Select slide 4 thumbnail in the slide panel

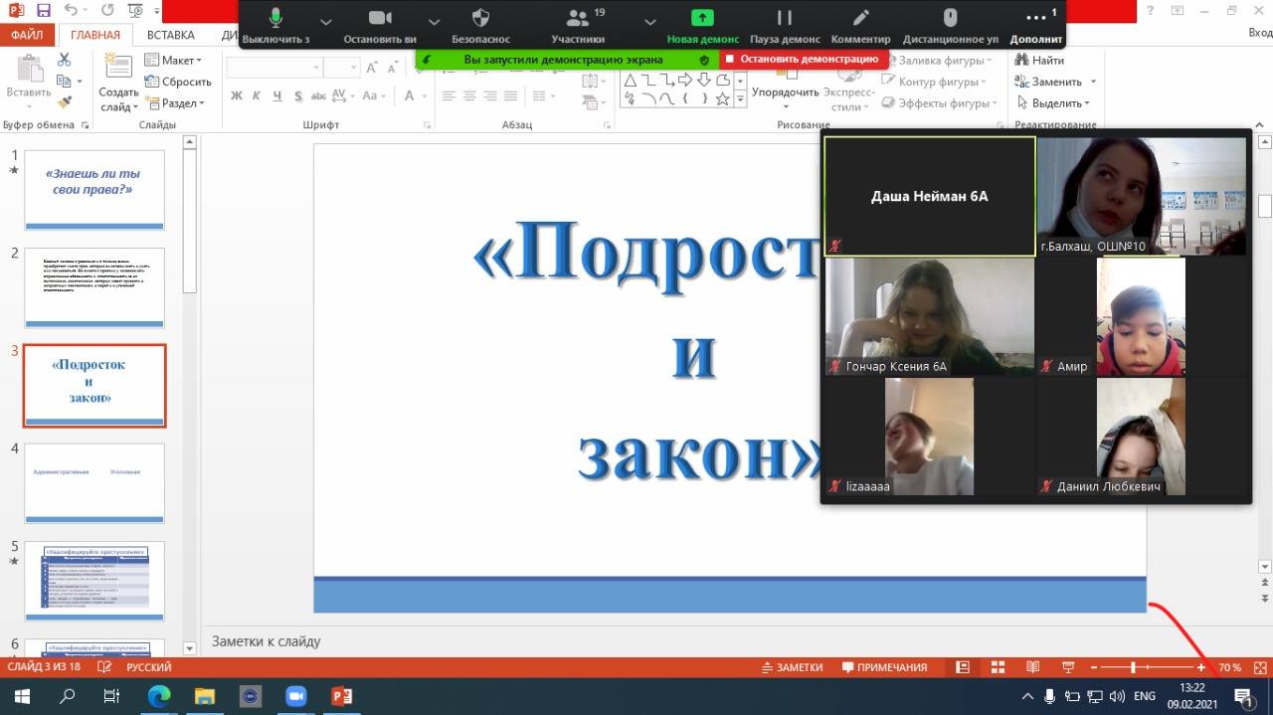coord(94,483)
